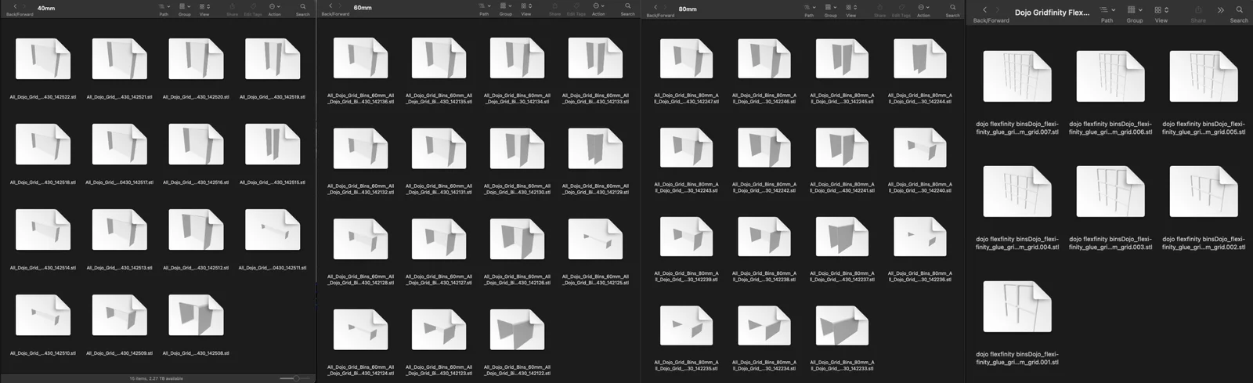Select file ending 142124.stl in 60mm window

point(361,329)
